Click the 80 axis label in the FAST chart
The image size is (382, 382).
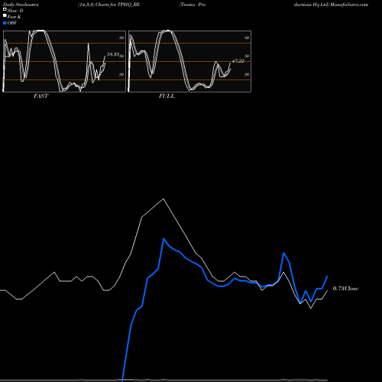coord(121,37)
